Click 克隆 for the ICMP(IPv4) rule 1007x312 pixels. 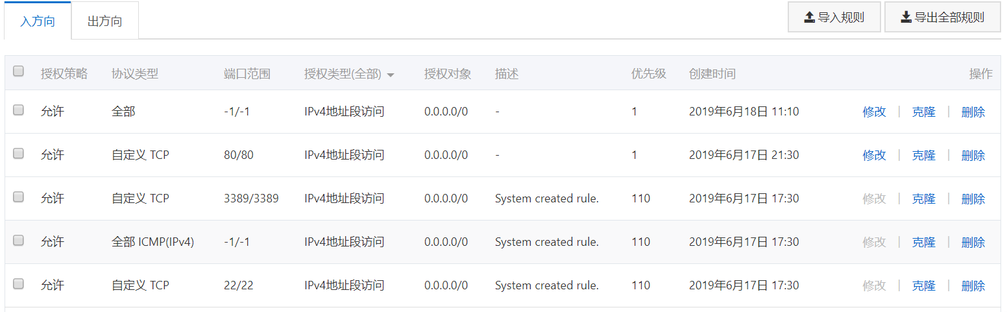(923, 242)
